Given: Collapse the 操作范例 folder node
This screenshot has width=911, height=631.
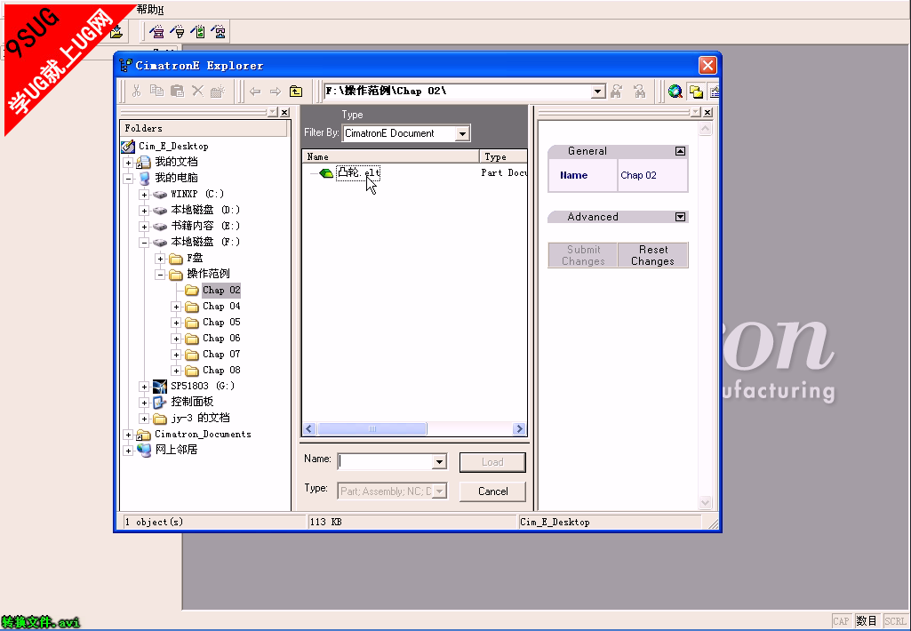Looking at the screenshot, I should click(x=160, y=275).
